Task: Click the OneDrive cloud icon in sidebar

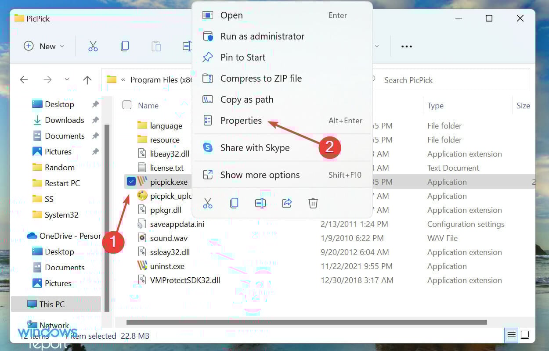Action: pos(32,236)
